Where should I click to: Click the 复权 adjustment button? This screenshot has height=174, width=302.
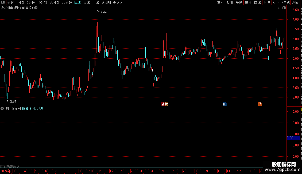[220, 2]
